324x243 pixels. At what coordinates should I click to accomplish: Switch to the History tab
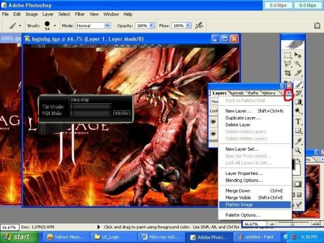269,93
